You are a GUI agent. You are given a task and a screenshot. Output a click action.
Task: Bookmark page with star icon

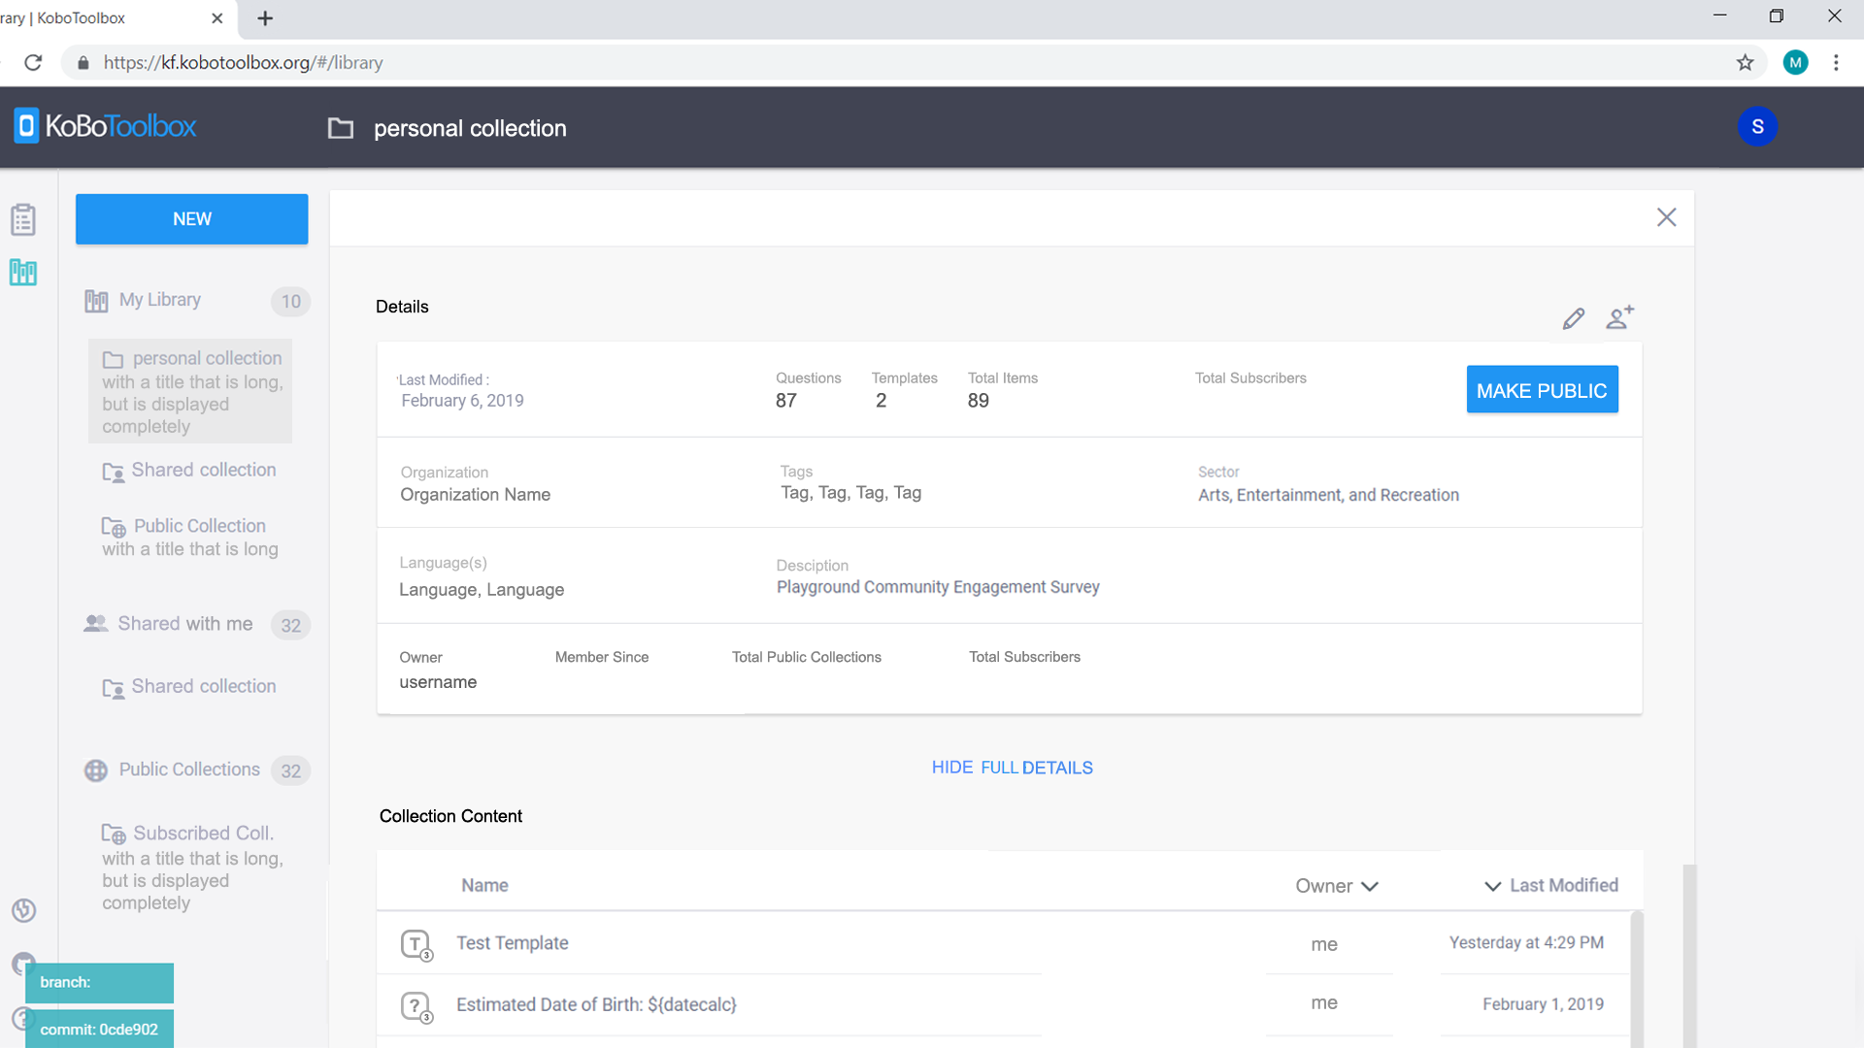coord(1745,63)
